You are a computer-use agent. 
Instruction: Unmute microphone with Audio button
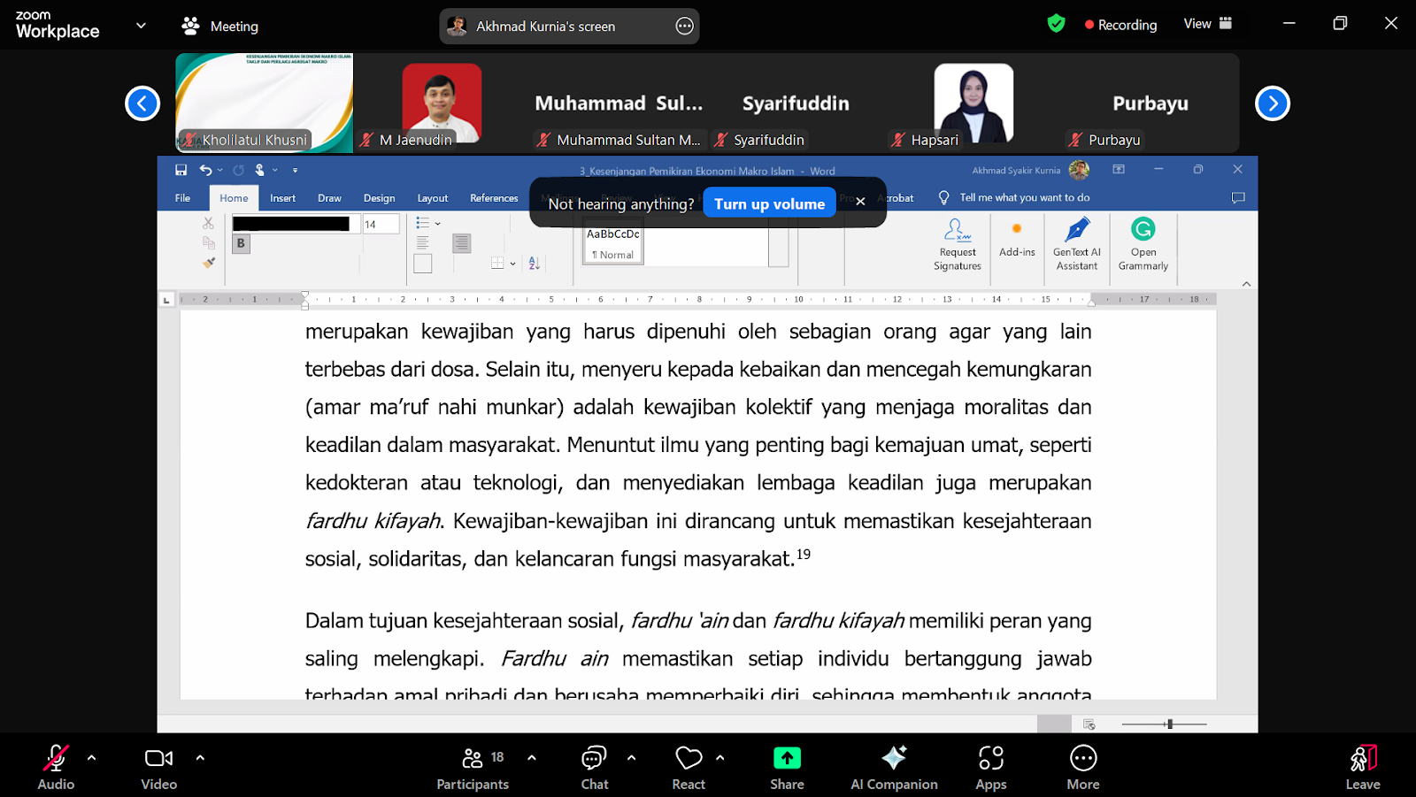(x=56, y=767)
